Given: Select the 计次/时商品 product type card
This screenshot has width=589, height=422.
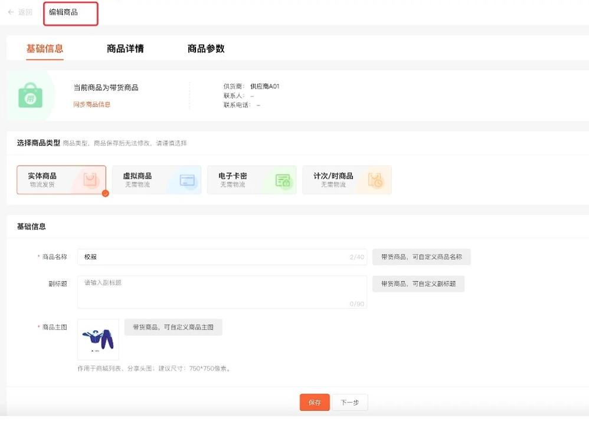Looking at the screenshot, I should pyautogui.click(x=347, y=180).
